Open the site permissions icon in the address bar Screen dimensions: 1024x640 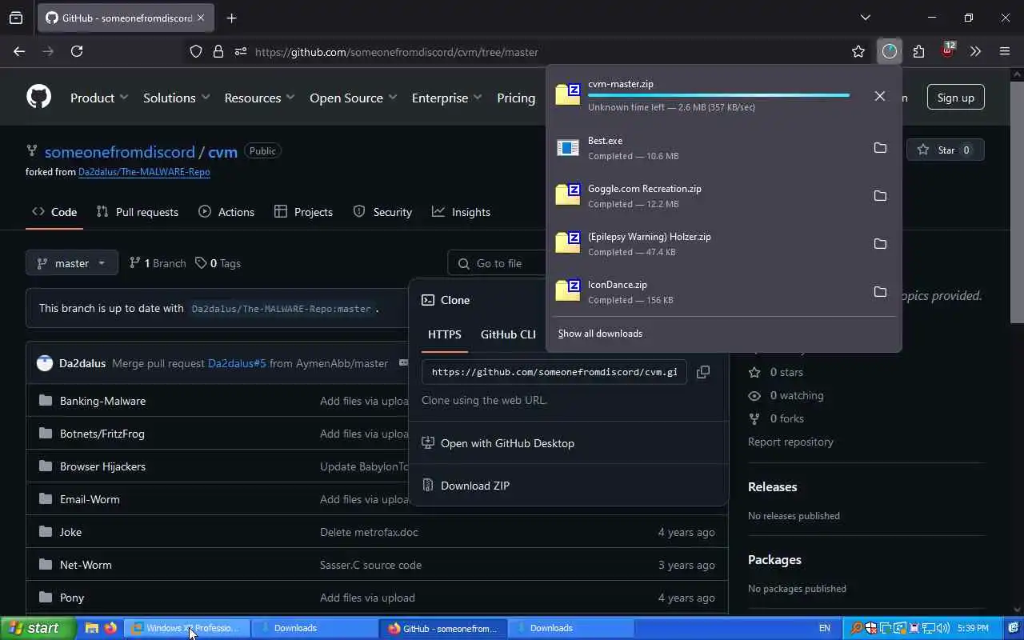click(x=241, y=51)
